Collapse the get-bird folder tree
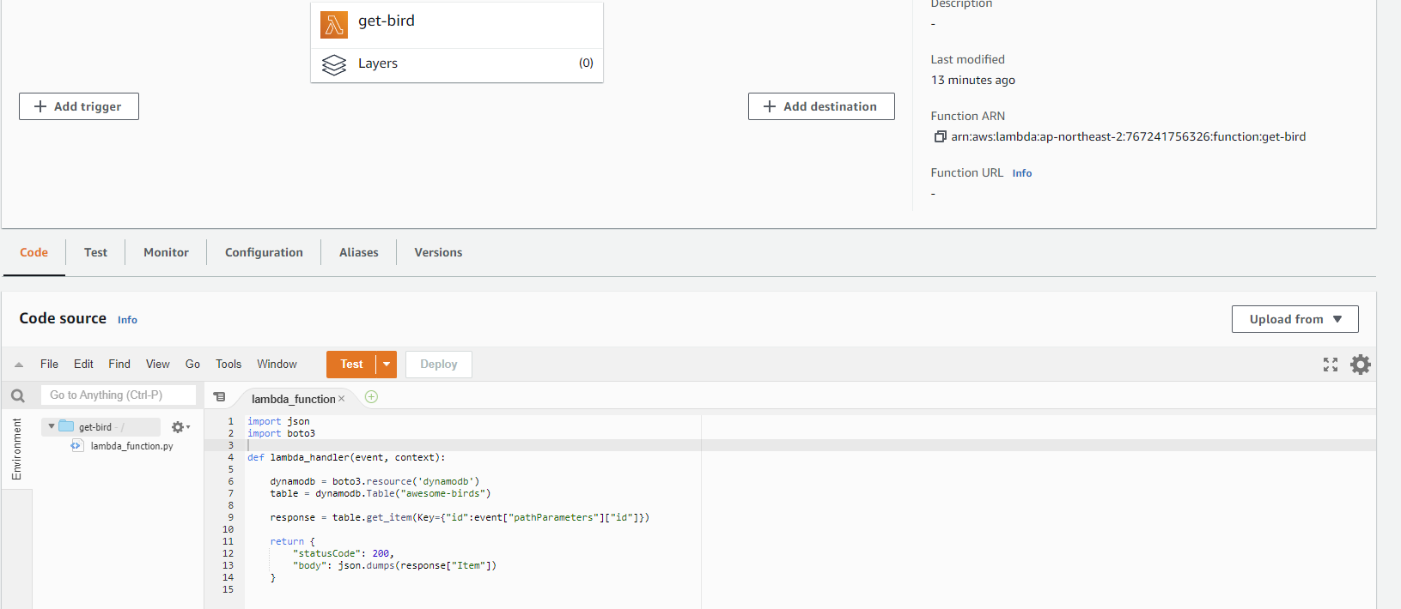 [52, 426]
